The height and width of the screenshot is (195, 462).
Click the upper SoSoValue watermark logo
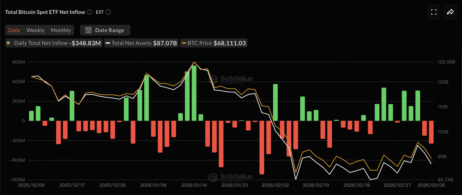[x=213, y=79]
